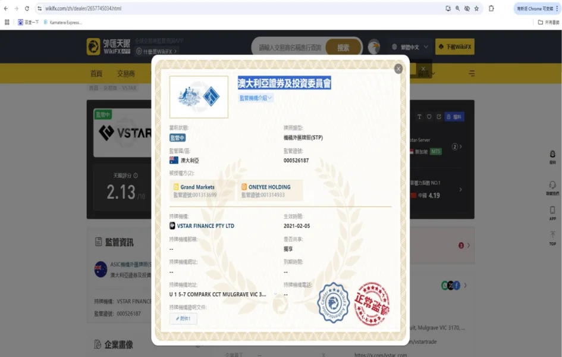Expand the influence index 4.19 arrow

[461, 189]
